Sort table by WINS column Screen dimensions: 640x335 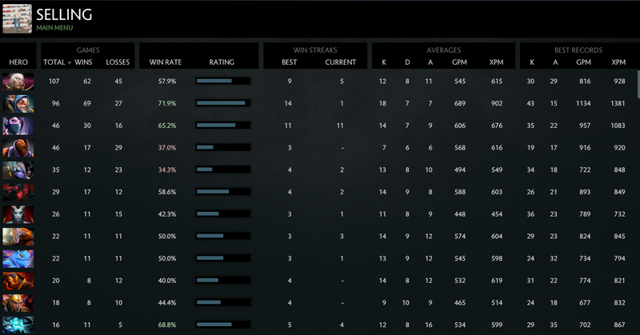pyautogui.click(x=83, y=62)
